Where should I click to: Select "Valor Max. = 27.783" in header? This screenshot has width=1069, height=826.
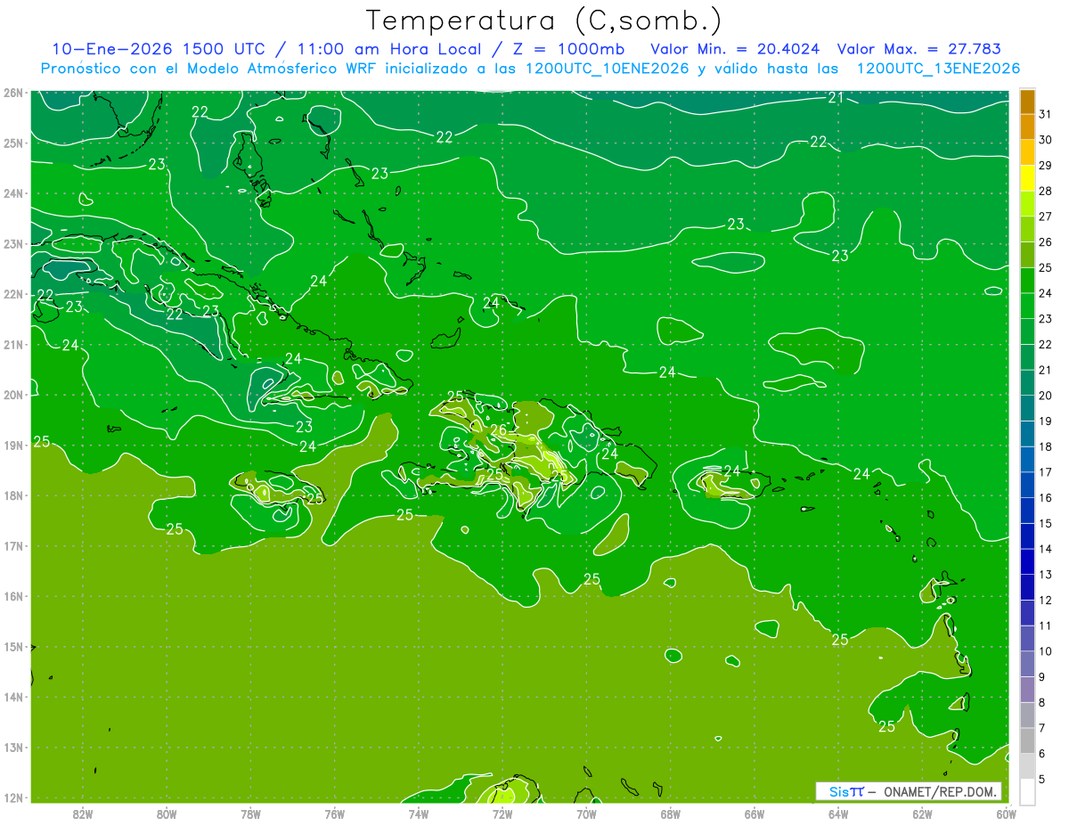[919, 49]
